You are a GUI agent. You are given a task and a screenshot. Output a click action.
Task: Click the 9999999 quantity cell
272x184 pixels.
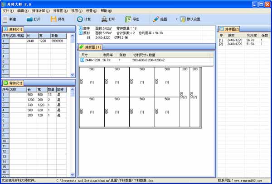(58, 41)
